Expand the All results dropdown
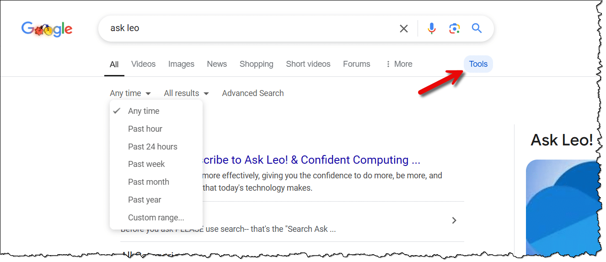Viewport: 606px width, 262px height. click(187, 93)
